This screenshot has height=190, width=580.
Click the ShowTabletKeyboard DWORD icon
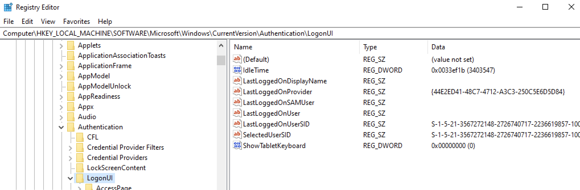(237, 145)
